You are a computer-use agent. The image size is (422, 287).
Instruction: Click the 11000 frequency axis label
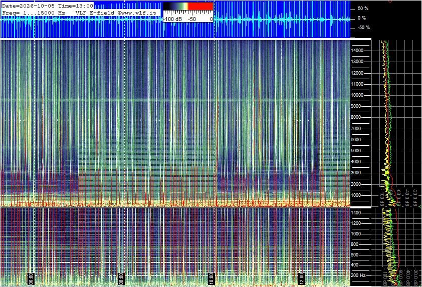357,84
